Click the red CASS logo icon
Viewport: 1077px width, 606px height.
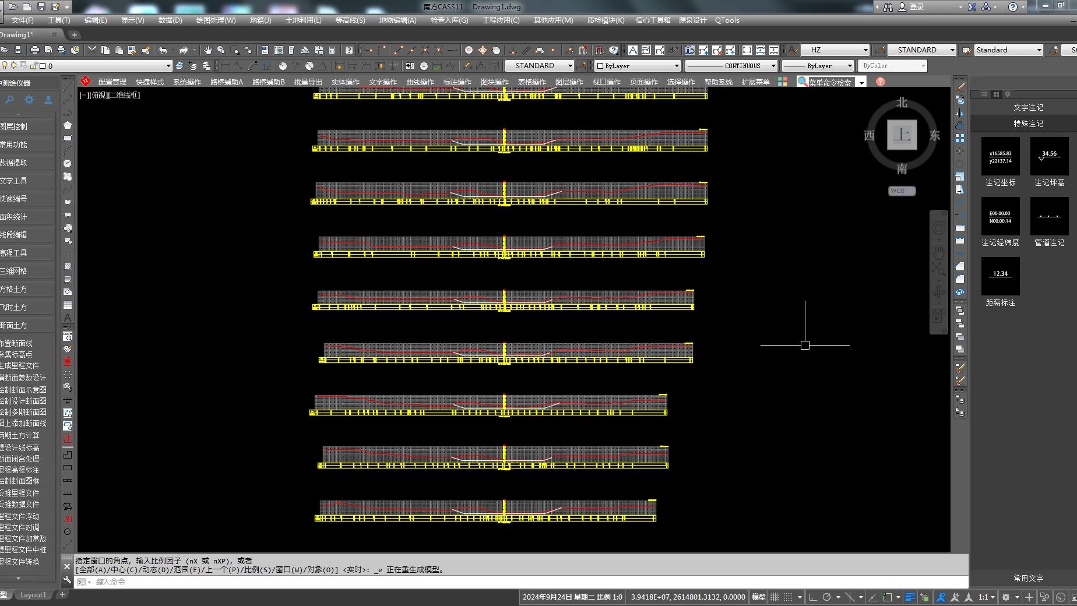click(86, 81)
